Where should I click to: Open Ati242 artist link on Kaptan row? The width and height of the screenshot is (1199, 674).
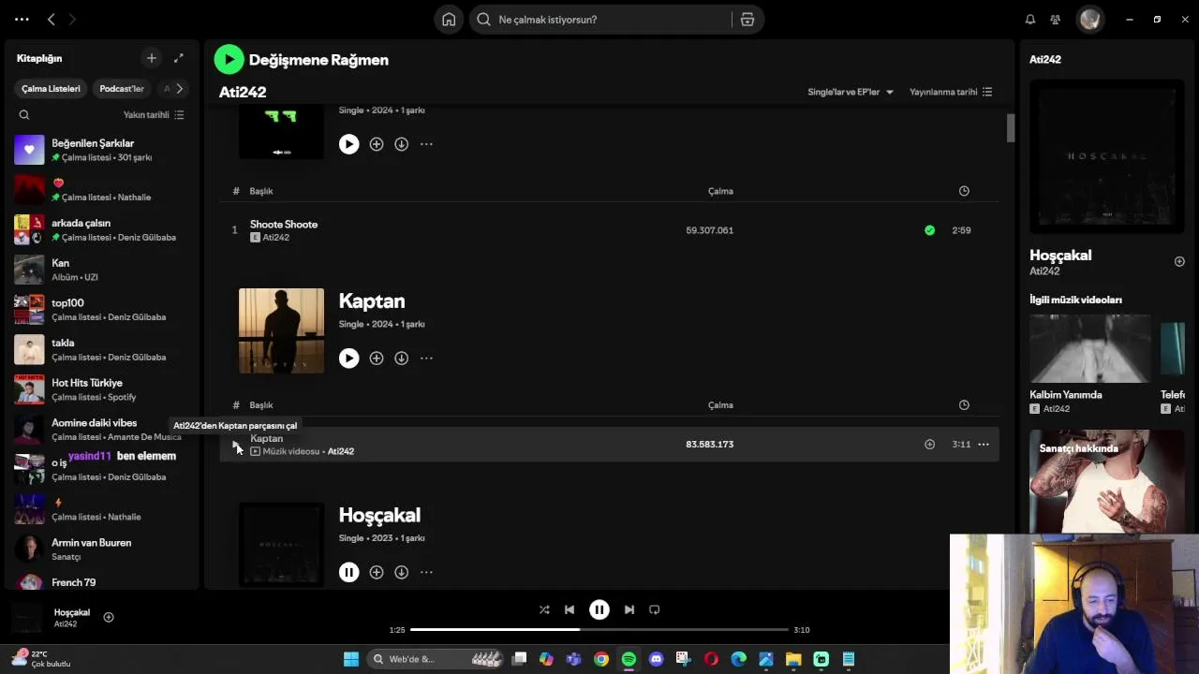point(341,451)
